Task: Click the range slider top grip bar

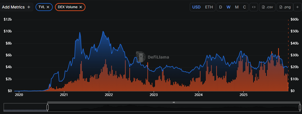Action: (x=173, y=102)
